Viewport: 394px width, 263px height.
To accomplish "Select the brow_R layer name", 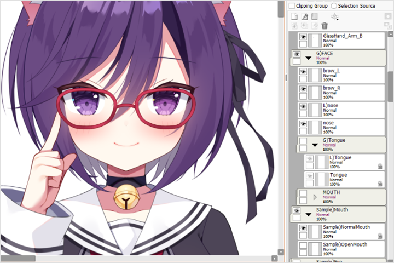I will (332, 88).
